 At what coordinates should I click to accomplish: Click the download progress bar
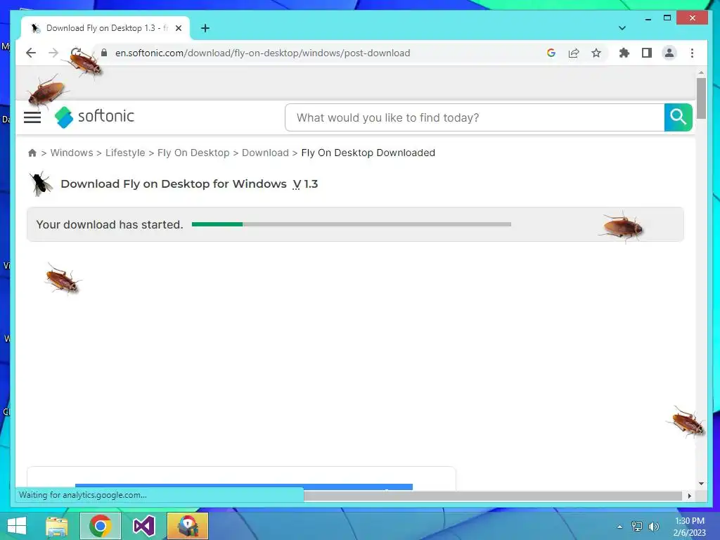tap(352, 224)
